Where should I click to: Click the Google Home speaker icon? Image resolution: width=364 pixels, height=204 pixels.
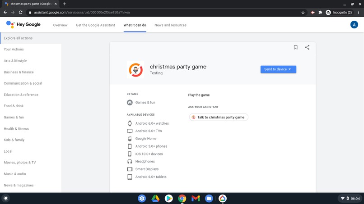click(130, 138)
